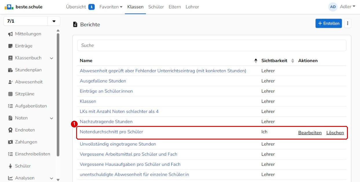Viewport: 360px width, 182px height.
Task: Go to the Übersicht tab
Action: coord(76,7)
